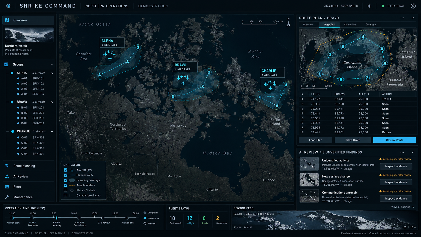Click the CHARLIE aircraft cluster on map
Image resolution: width=421 pixels, height=237 pixels.
270,85
